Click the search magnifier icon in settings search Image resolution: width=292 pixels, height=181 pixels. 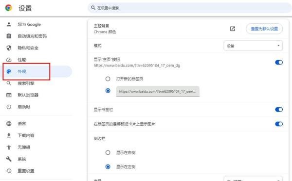click(93, 8)
